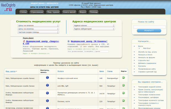This screenshot has width=171, height=109.
Task: Click the site search text field
Action: pos(149,27)
